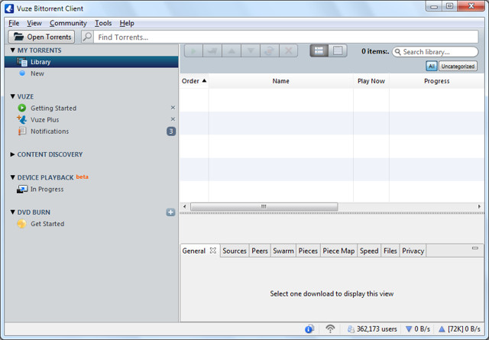Switch to the simple list view mode
The height and width of the screenshot is (340, 489).
pos(319,51)
